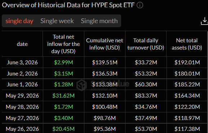Click Net total assets (USD) header
The height and width of the screenshot is (133, 208).
point(187,44)
